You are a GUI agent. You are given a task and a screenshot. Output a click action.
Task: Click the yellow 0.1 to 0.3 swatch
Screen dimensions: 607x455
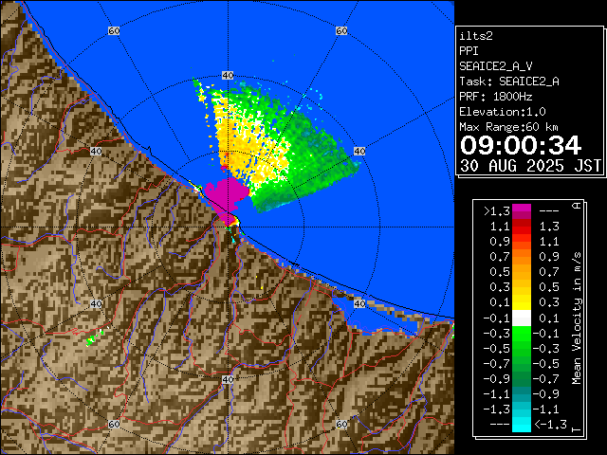click(x=521, y=303)
